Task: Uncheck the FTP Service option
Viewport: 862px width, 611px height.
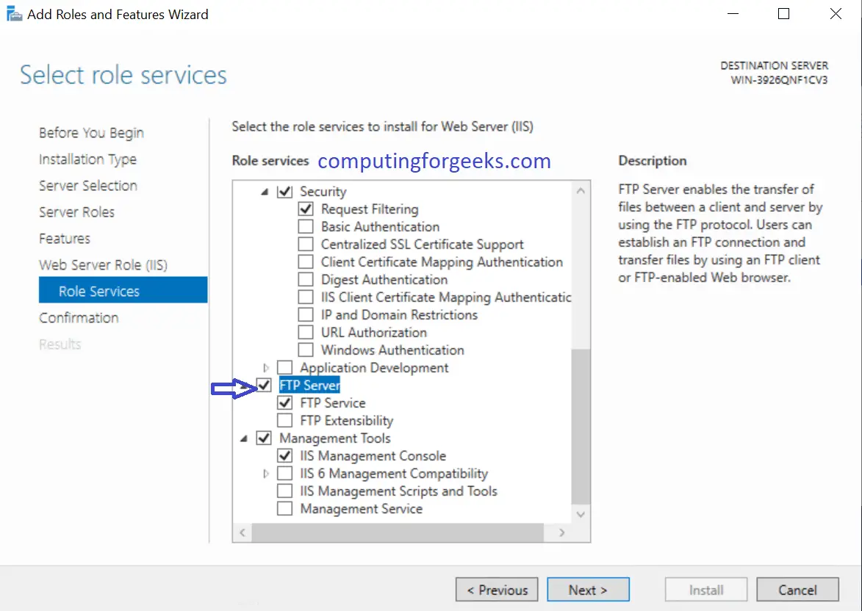Action: point(285,402)
